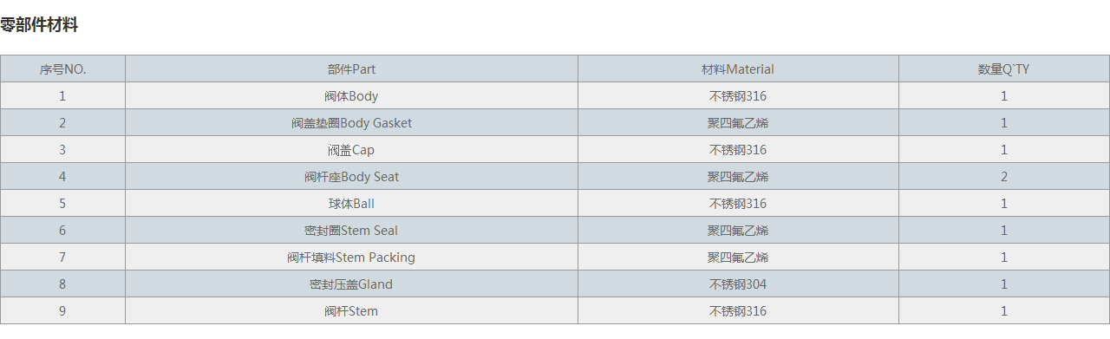Image resolution: width=1110 pixels, height=339 pixels.
Task: Select the 阀杆填料Stem Packing cell
Action: [x=351, y=258]
